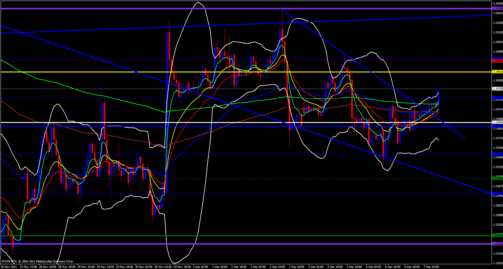503x269 pixels.
Task: Select the red 1.34770 price tag
Action: tap(498, 61)
